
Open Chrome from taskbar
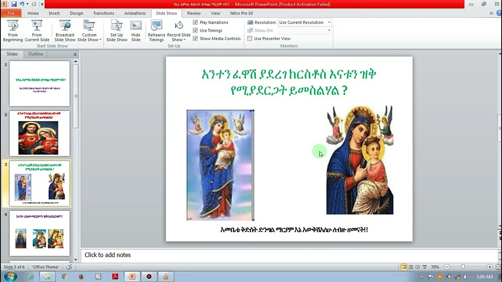tap(64, 277)
